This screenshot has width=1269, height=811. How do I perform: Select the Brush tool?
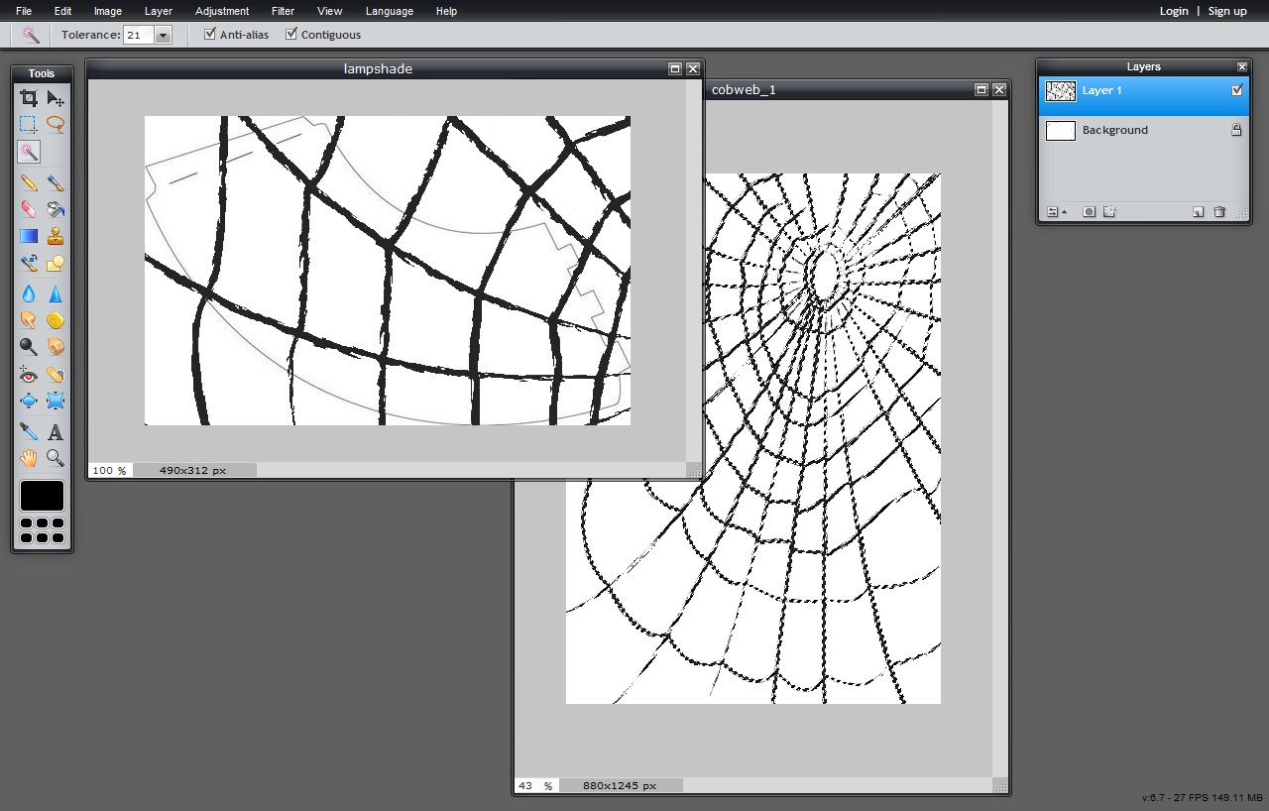[56, 183]
